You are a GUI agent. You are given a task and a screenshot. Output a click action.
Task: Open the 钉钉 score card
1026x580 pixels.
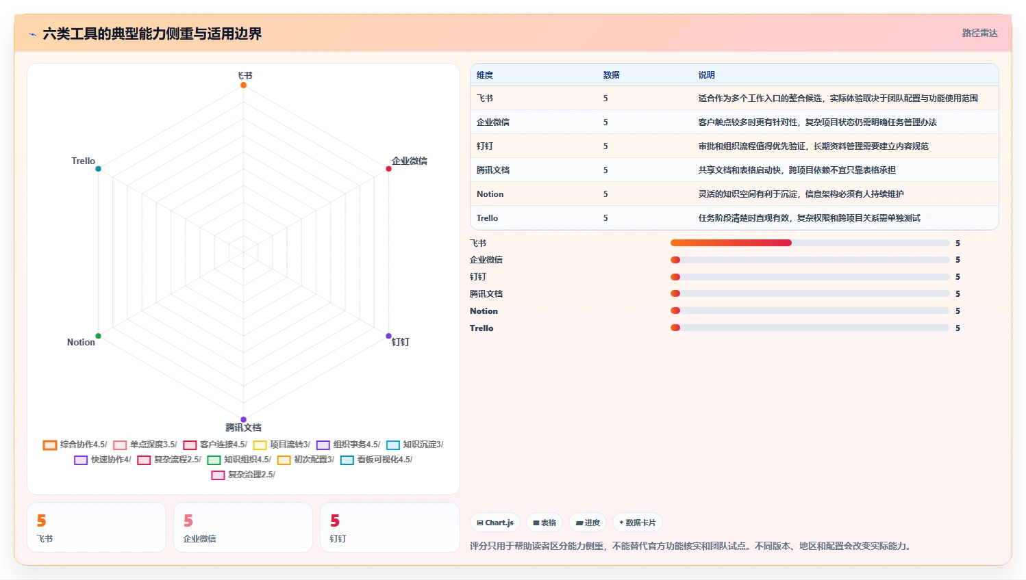pos(390,527)
